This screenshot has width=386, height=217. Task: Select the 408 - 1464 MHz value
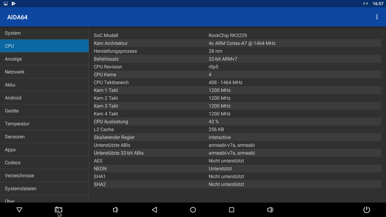click(226, 83)
